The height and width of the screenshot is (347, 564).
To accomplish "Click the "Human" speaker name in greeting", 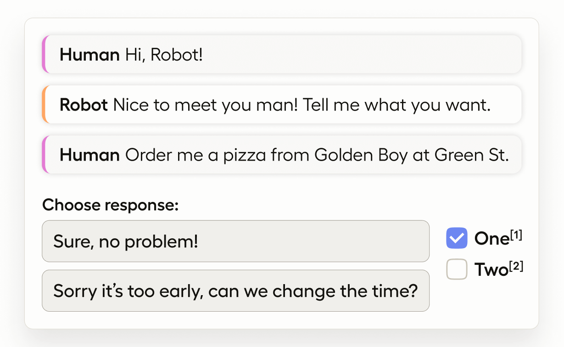I will point(89,55).
